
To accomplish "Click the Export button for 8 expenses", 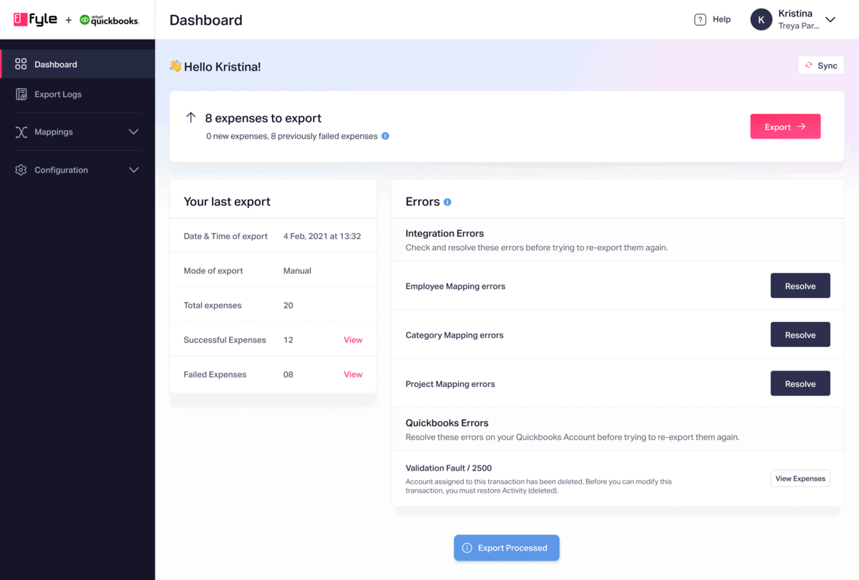I will (x=785, y=126).
